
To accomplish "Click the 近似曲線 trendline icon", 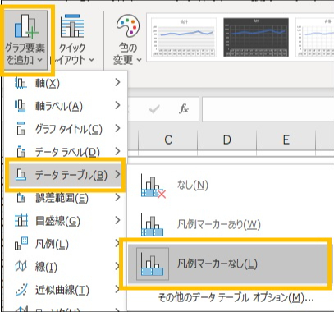I will [x=21, y=290].
